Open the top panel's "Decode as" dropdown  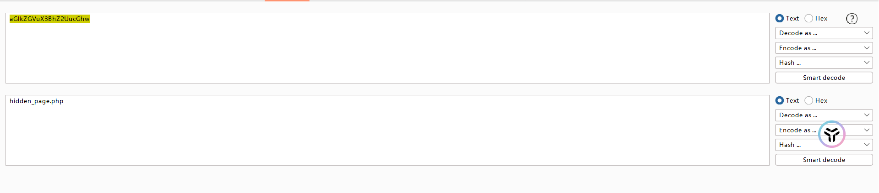click(824, 33)
